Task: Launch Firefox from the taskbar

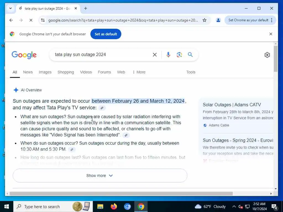Action: point(114,206)
